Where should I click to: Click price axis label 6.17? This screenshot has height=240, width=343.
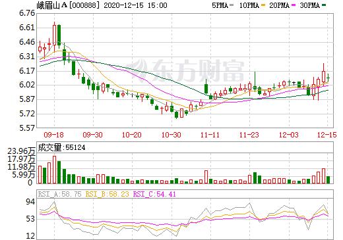pos(27,71)
